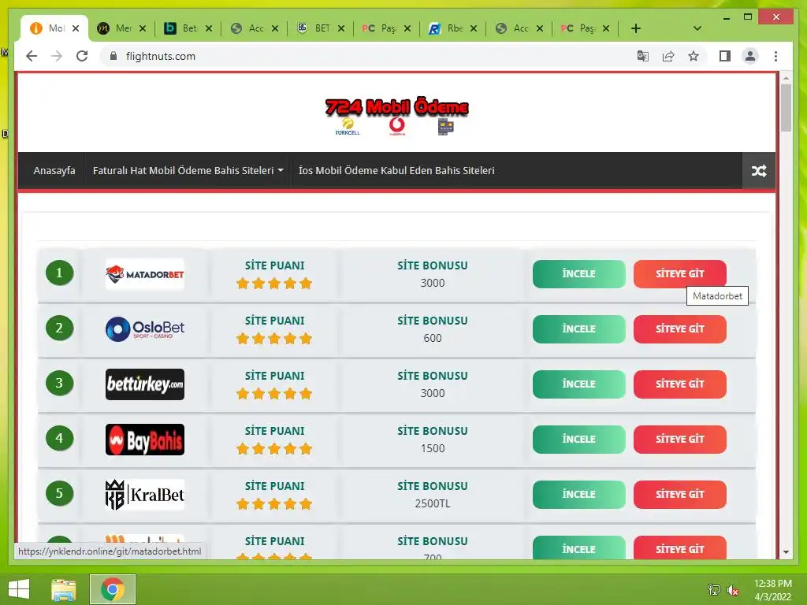807x605 pixels.
Task: Click İNCELE for Matadorbet
Action: coord(579,273)
